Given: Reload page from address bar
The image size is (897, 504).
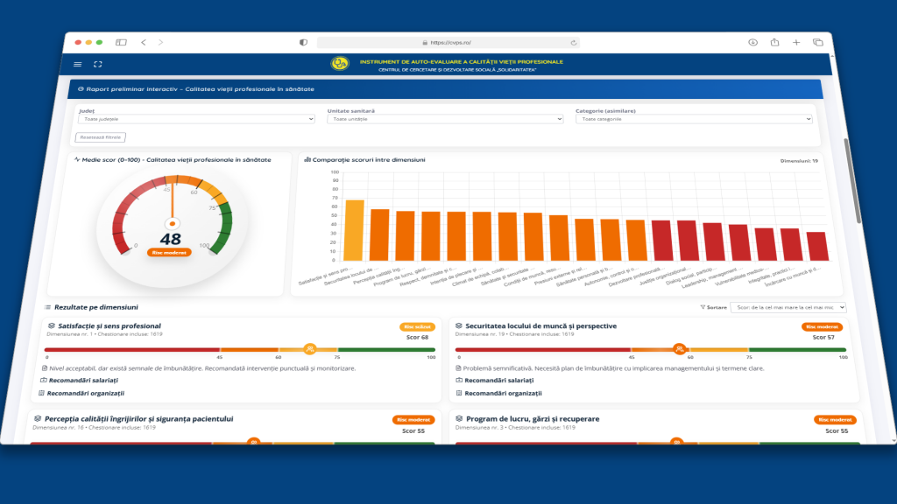Looking at the screenshot, I should click(573, 42).
